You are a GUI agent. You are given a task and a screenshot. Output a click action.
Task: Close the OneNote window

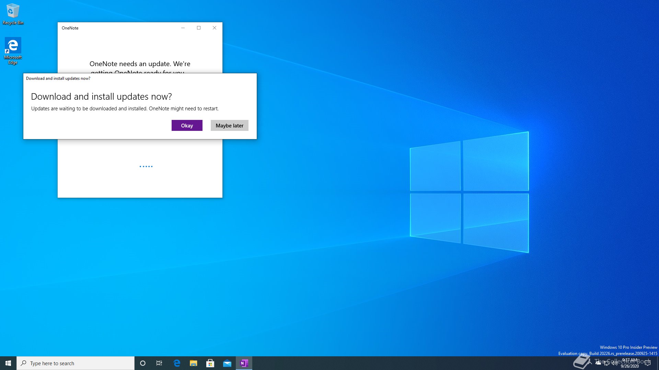coord(215,28)
